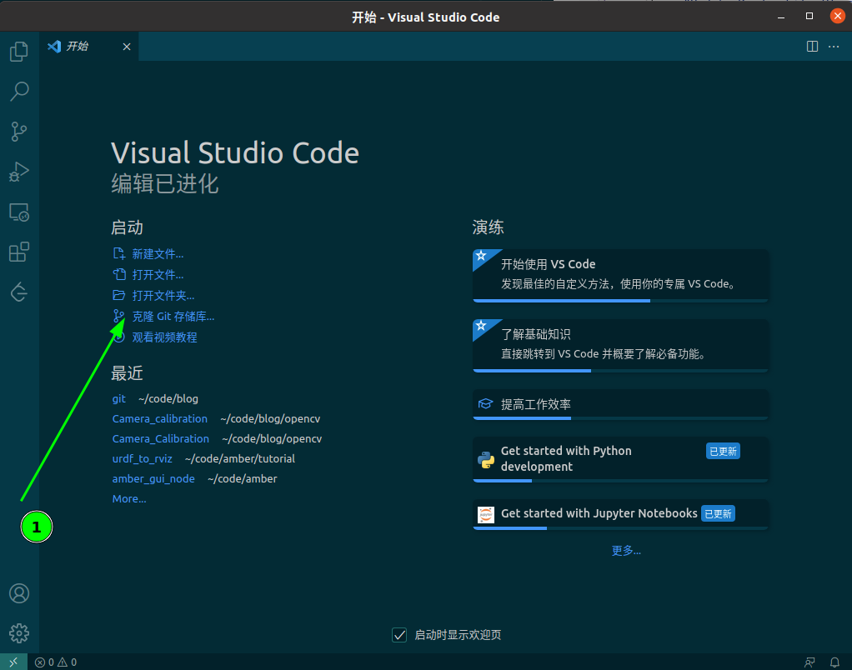Screen dimensions: 852x670
Task: Open Problems panel via errors and warnings counter
Action: [55, 662]
